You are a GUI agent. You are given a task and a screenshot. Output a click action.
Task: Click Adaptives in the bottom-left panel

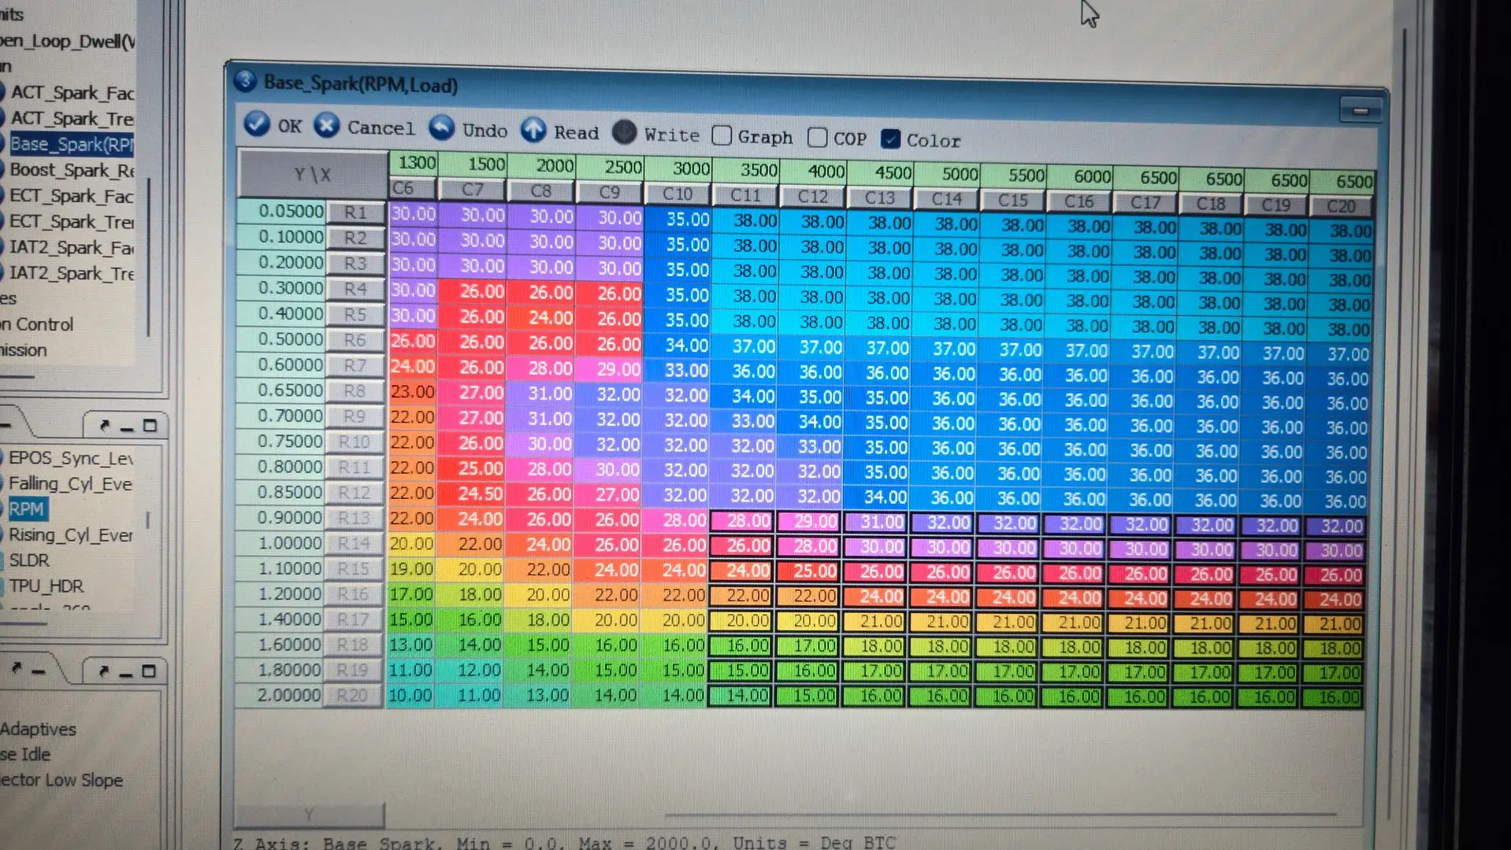pyautogui.click(x=38, y=729)
